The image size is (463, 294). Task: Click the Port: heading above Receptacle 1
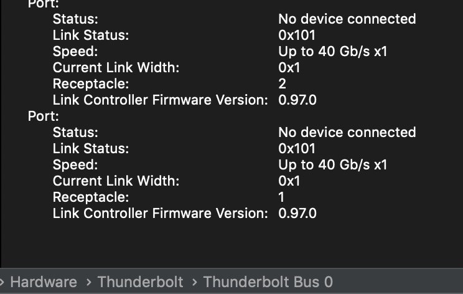44,116
